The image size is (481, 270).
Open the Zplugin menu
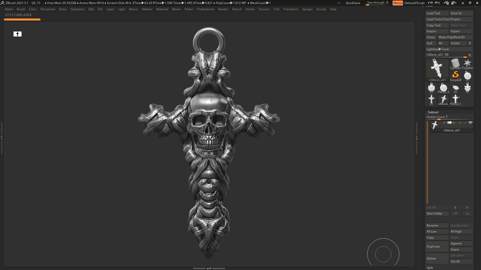point(307,9)
